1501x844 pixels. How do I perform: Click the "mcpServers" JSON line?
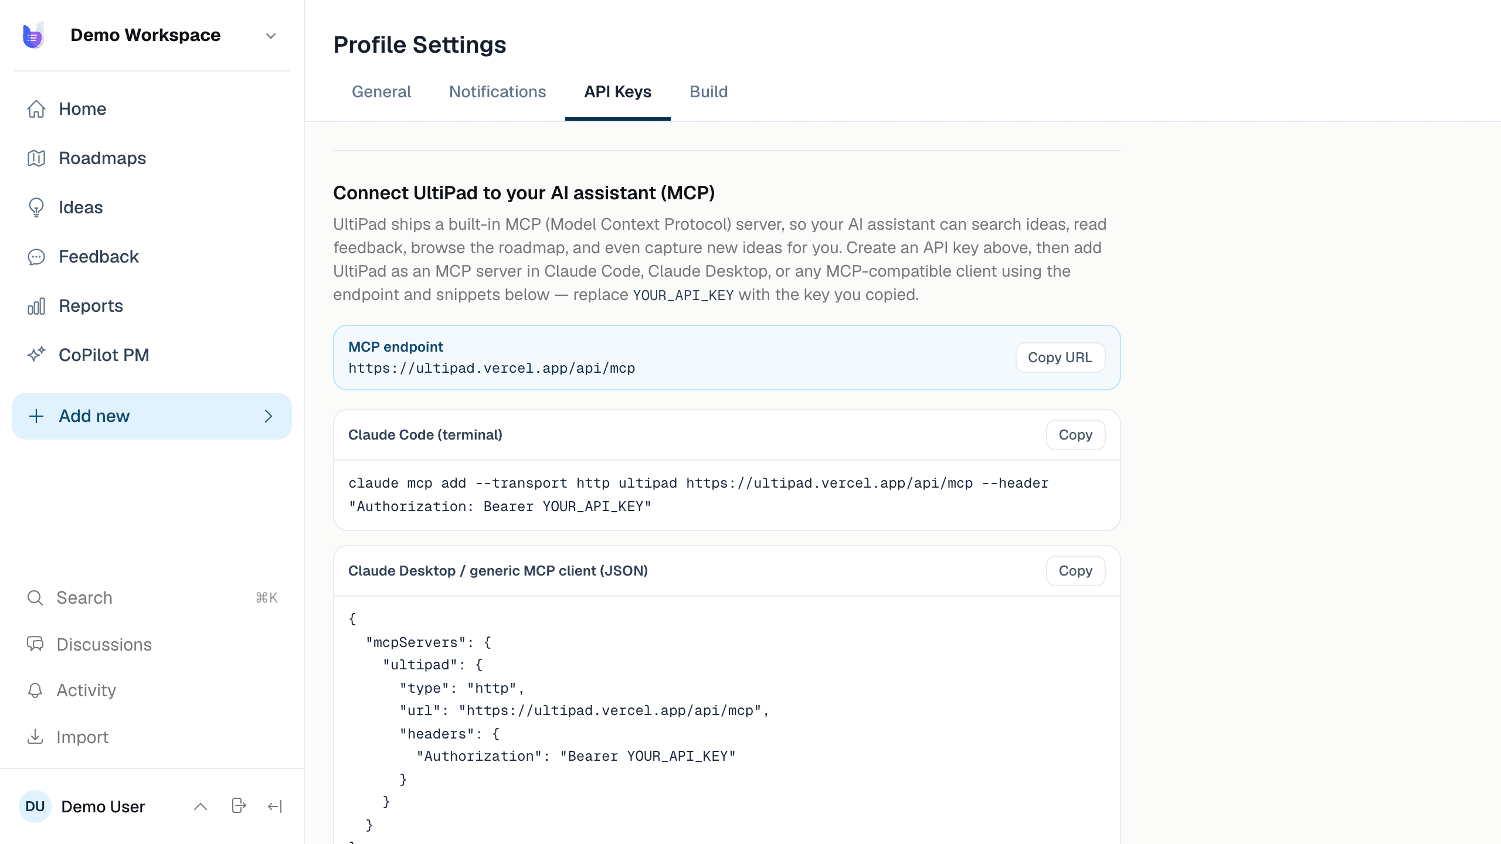429,642
